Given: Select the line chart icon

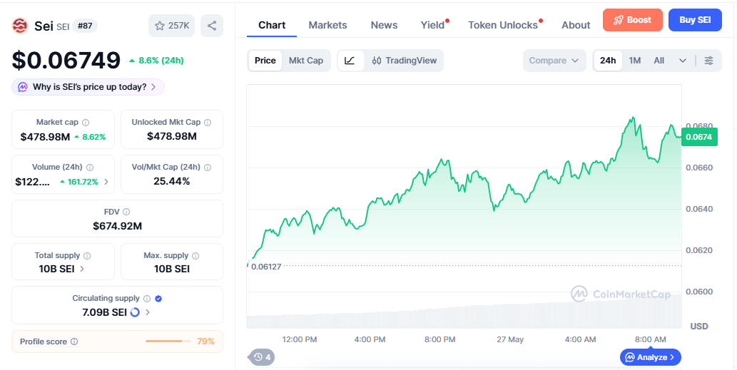Looking at the screenshot, I should pos(350,61).
